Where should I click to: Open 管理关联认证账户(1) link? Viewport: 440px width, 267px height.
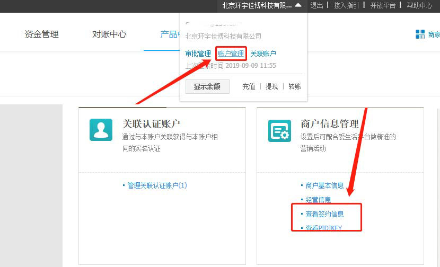click(x=157, y=185)
